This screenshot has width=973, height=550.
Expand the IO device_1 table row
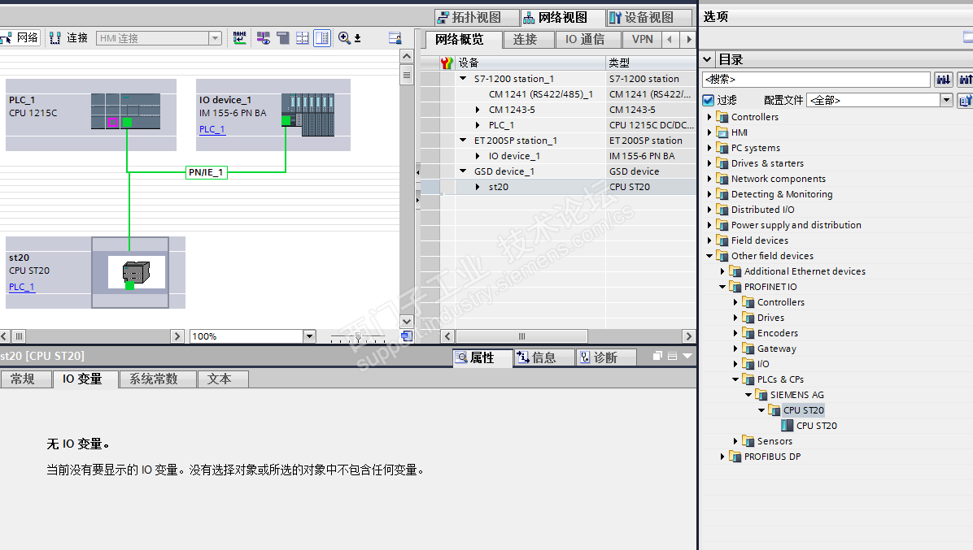pyautogui.click(x=478, y=156)
